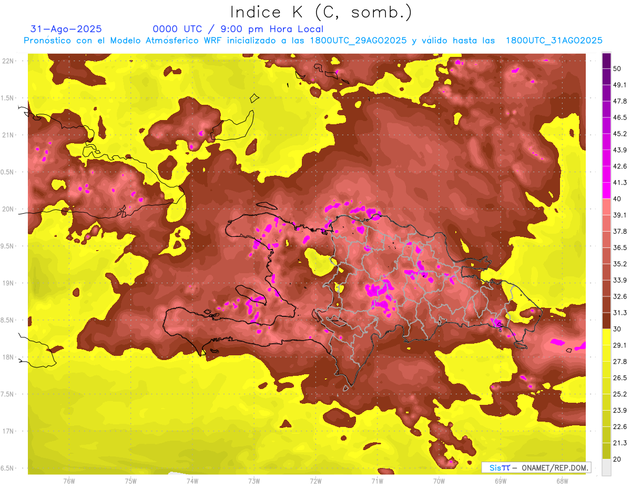631x488 pixels.
Task: Pick the bright yellow swatch between 29.1 and 30
Action: pyautogui.click(x=606, y=337)
